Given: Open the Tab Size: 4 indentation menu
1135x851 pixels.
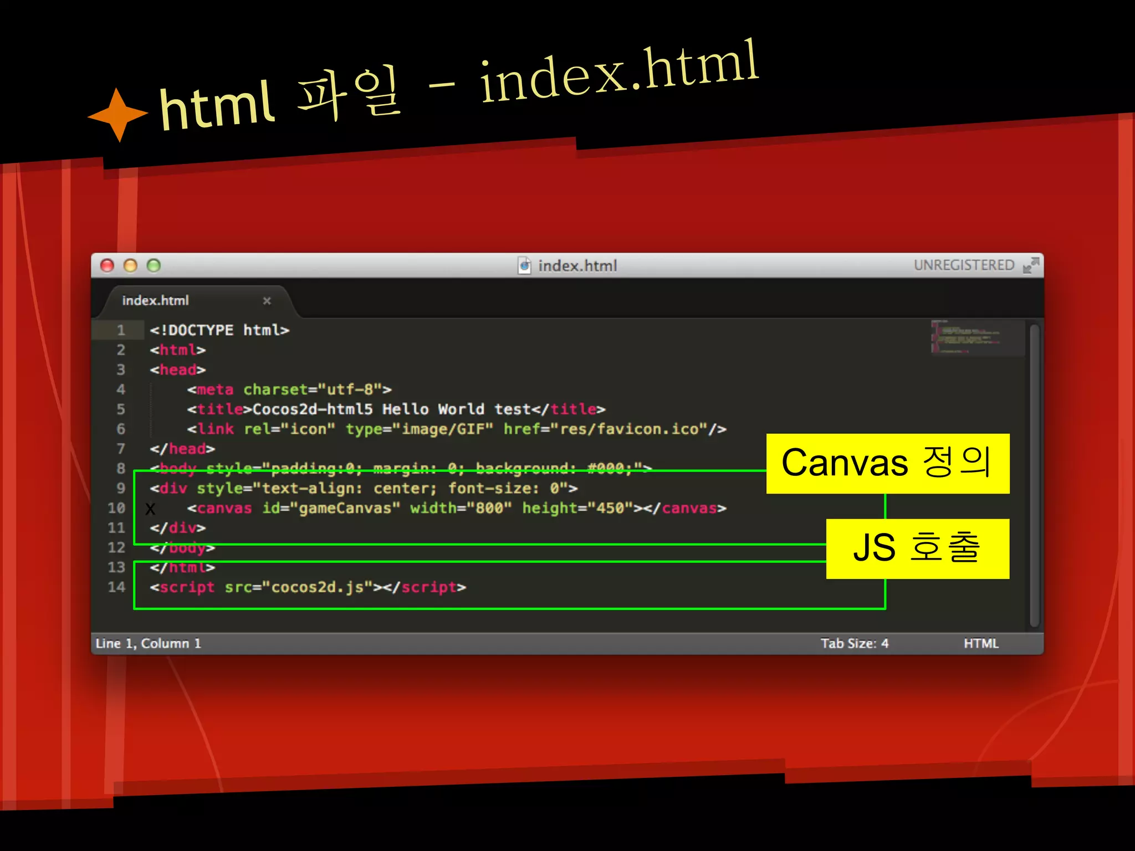Looking at the screenshot, I should (x=854, y=643).
